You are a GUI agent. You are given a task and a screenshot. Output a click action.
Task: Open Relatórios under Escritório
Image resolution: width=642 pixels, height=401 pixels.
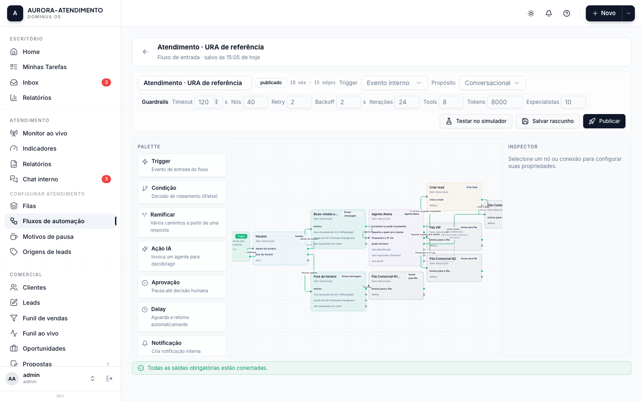point(61,98)
